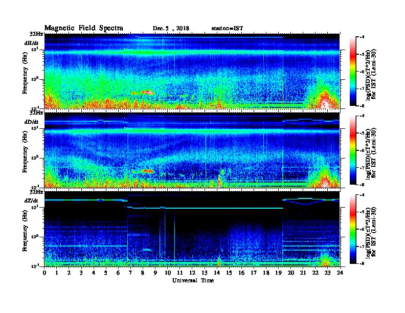Click the "Frequency (Hz)" label of dZ/dt panel
This screenshot has width=405, height=313.
click(25, 231)
